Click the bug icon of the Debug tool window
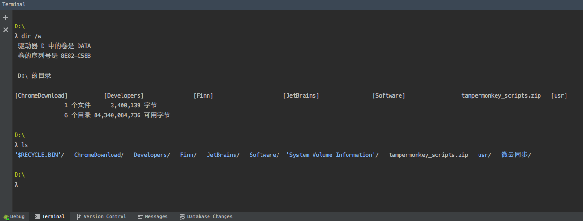This screenshot has width=583, height=221. pos(6,217)
